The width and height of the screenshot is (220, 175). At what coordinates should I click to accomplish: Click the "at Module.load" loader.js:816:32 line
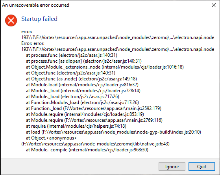click(82, 85)
